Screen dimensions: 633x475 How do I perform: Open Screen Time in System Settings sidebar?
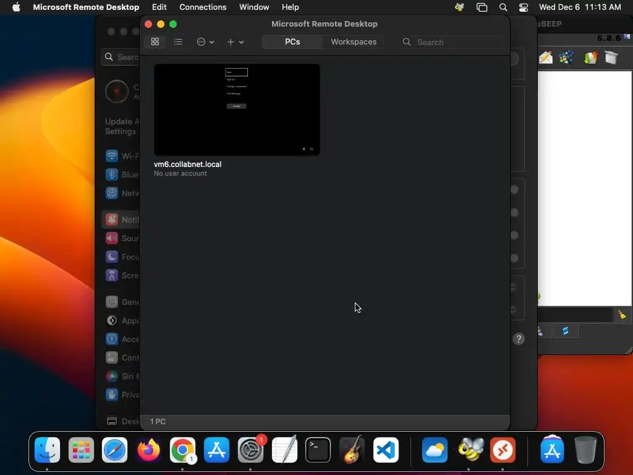(x=121, y=275)
